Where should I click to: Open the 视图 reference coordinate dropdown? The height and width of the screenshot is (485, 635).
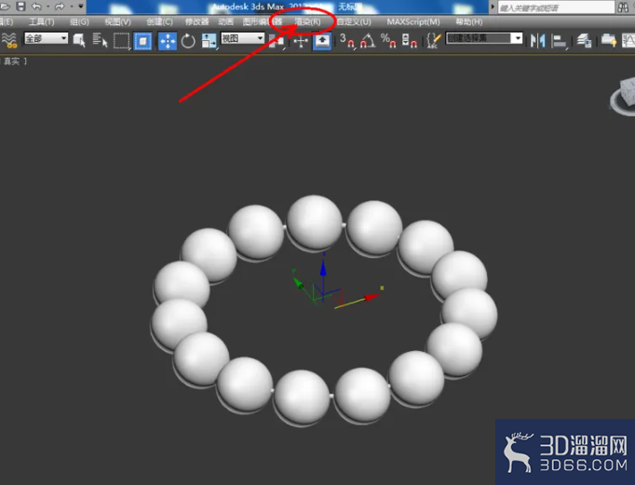[243, 38]
